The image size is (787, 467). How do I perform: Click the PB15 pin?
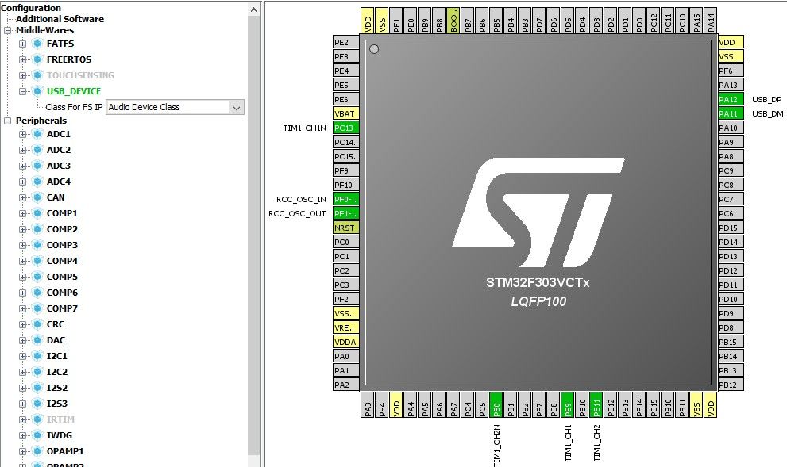(x=731, y=342)
